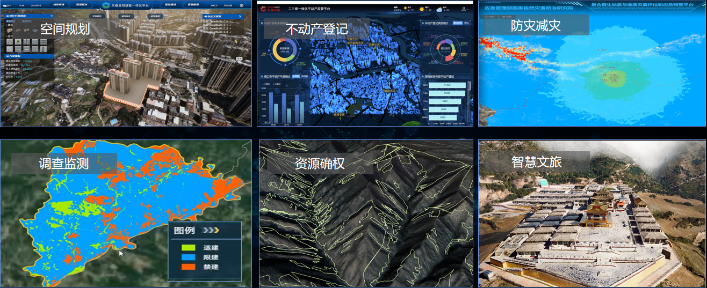Click the third oval button above the 3D scene

click(x=156, y=17)
